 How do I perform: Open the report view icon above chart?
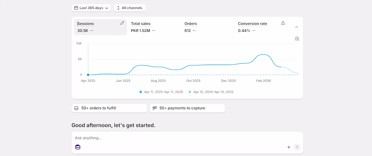click(x=297, y=39)
